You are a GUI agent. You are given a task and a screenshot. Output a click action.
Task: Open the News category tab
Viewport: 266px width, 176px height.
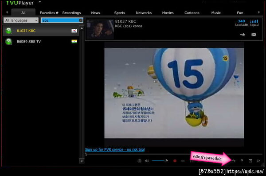click(95, 13)
